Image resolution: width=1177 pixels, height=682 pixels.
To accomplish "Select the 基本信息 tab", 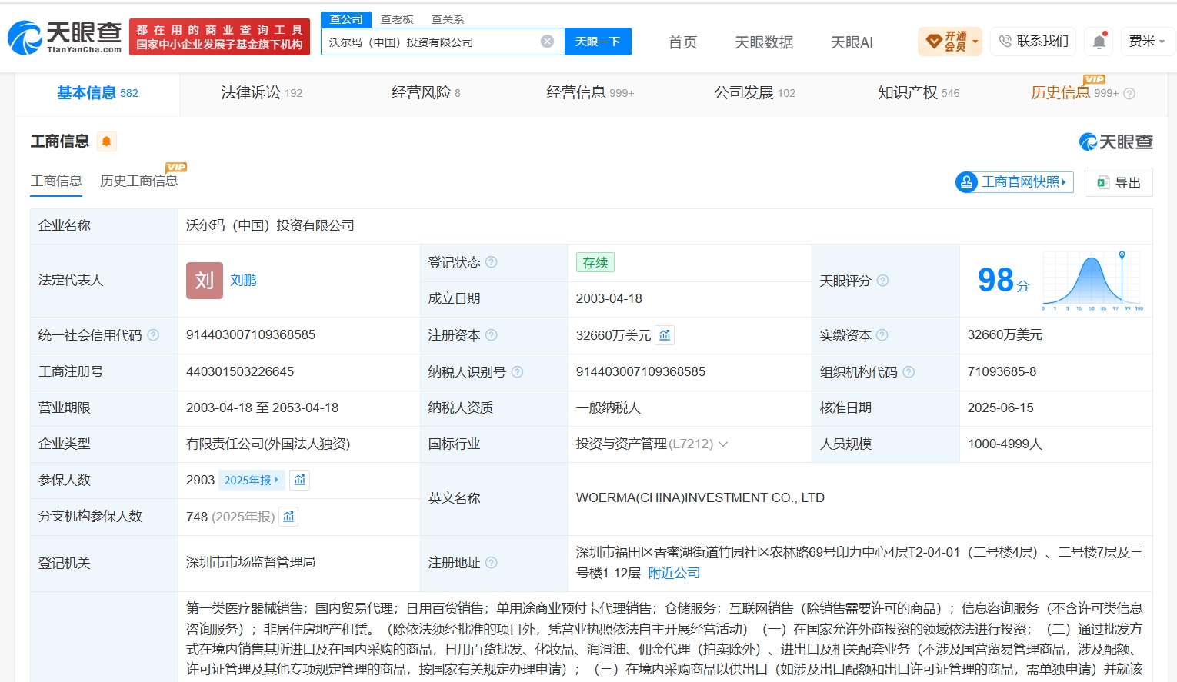I will 98,93.
